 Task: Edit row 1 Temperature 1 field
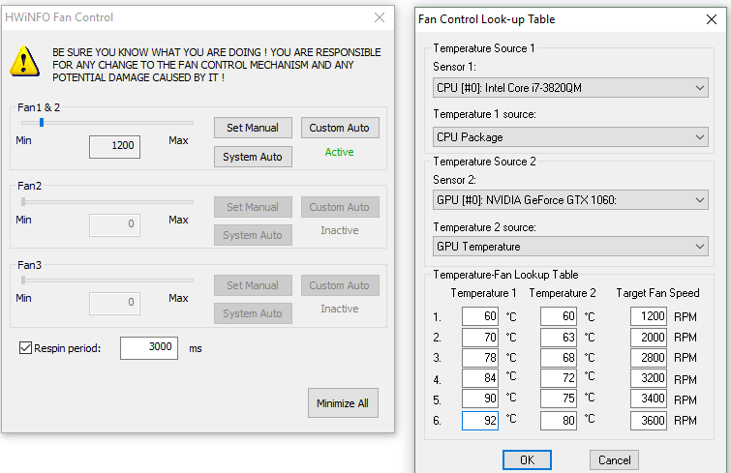(x=480, y=316)
